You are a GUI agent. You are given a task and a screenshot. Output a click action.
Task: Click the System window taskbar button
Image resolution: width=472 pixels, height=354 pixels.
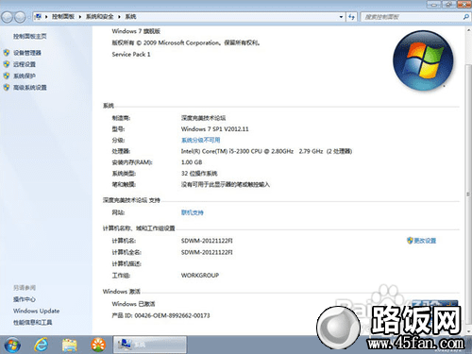(150, 345)
